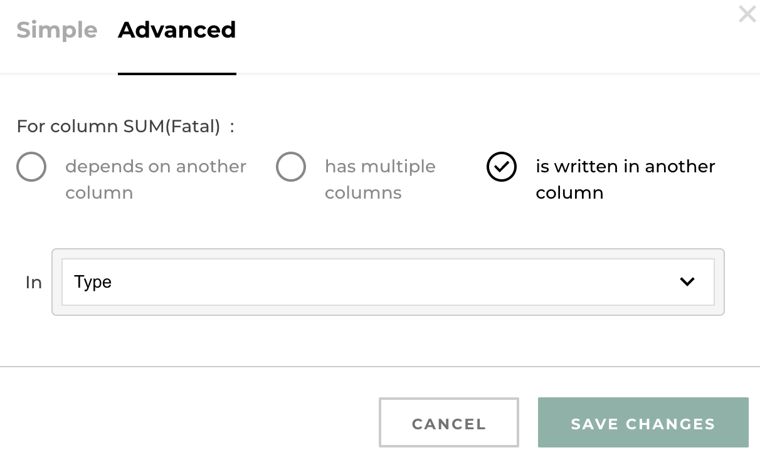This screenshot has width=760, height=460.
Task: Click the 'Type' value text in the combo box
Action: pyautogui.click(x=93, y=282)
